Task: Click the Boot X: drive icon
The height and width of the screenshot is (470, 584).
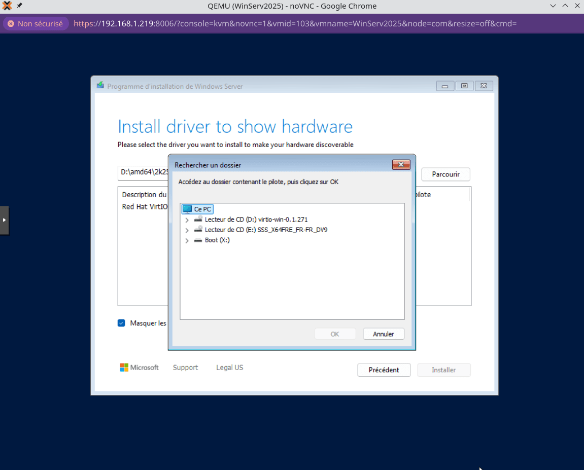Action: pyautogui.click(x=198, y=240)
